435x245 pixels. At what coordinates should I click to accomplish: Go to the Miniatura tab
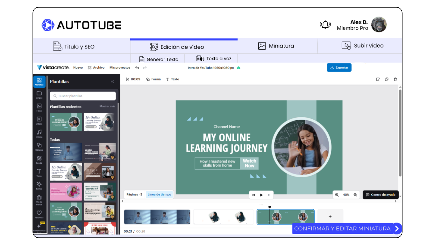point(276,46)
